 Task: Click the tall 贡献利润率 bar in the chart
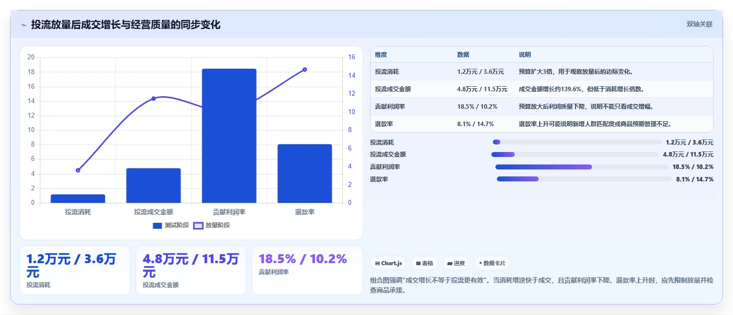click(x=229, y=136)
